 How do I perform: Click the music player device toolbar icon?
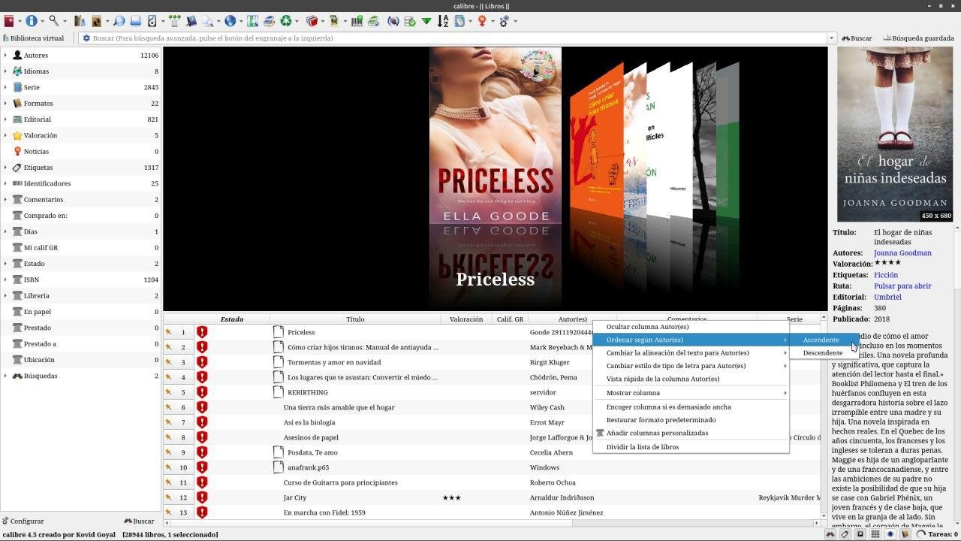click(x=152, y=21)
